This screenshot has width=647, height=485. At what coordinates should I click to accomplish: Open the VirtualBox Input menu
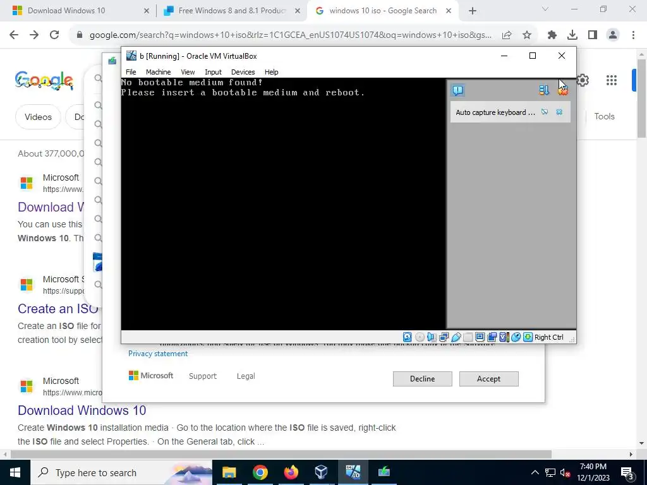click(213, 72)
